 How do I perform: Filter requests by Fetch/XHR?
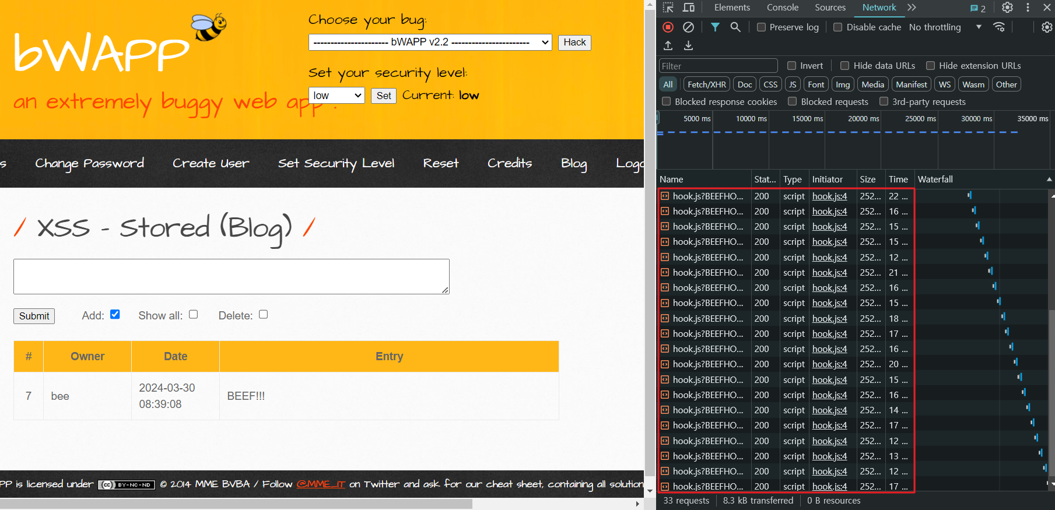707,85
